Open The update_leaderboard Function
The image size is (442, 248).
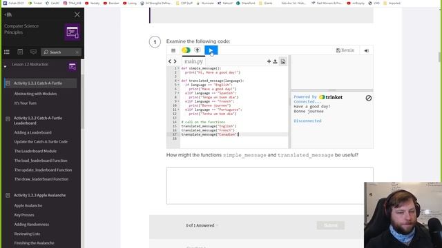pos(43,170)
